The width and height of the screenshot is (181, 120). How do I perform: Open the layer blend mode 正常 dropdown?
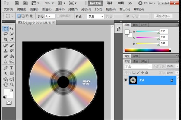click(x=138, y=67)
